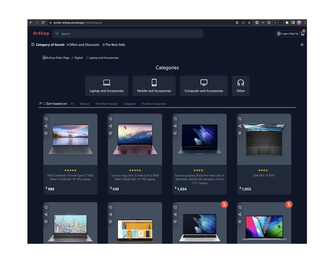
Task: Go to The Best-Sells menu item
Action: click(114, 45)
